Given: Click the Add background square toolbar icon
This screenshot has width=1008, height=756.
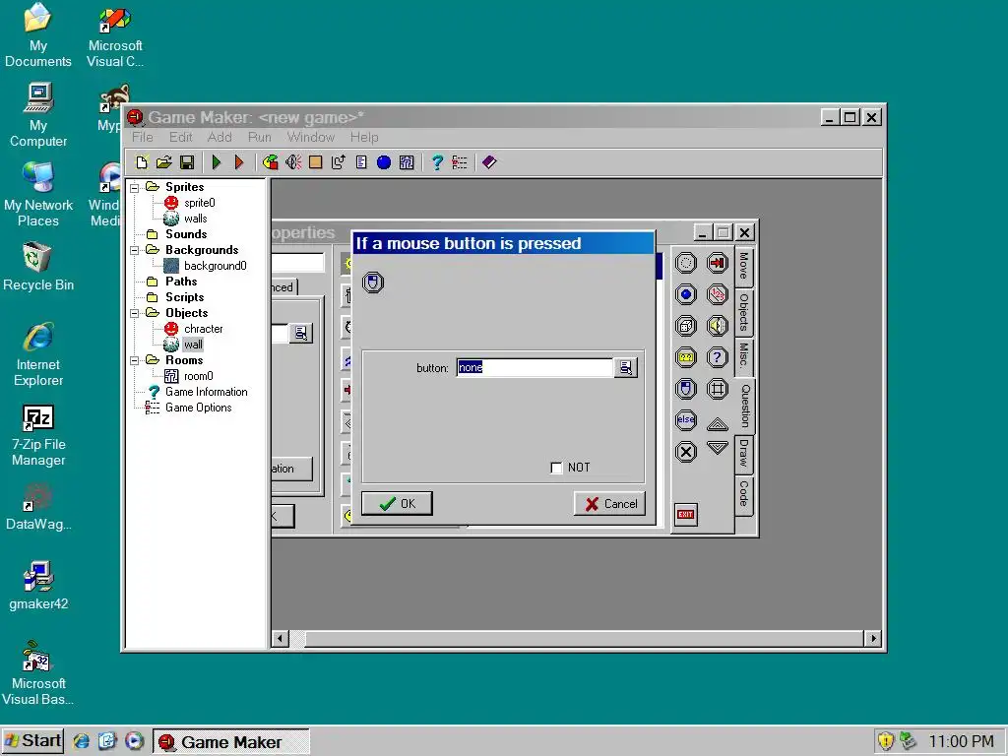Looking at the screenshot, I should (x=315, y=162).
